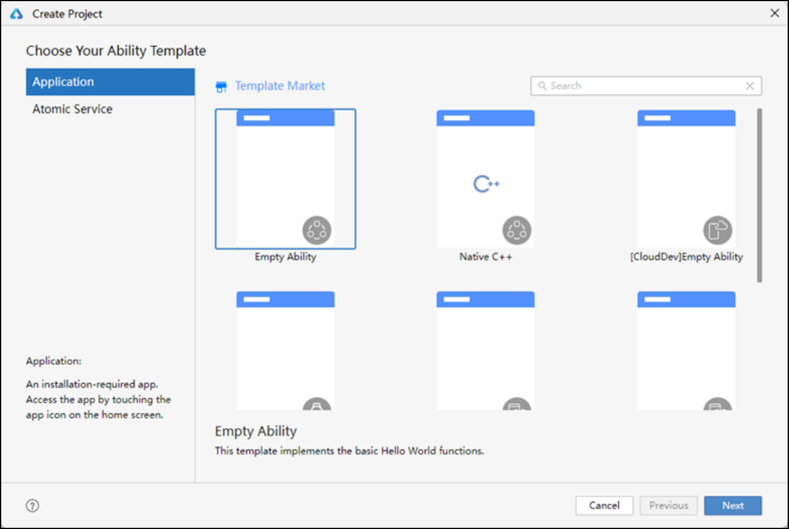The image size is (789, 529).
Task: Choose the Empty Ability template thumbnail
Action: tap(285, 179)
